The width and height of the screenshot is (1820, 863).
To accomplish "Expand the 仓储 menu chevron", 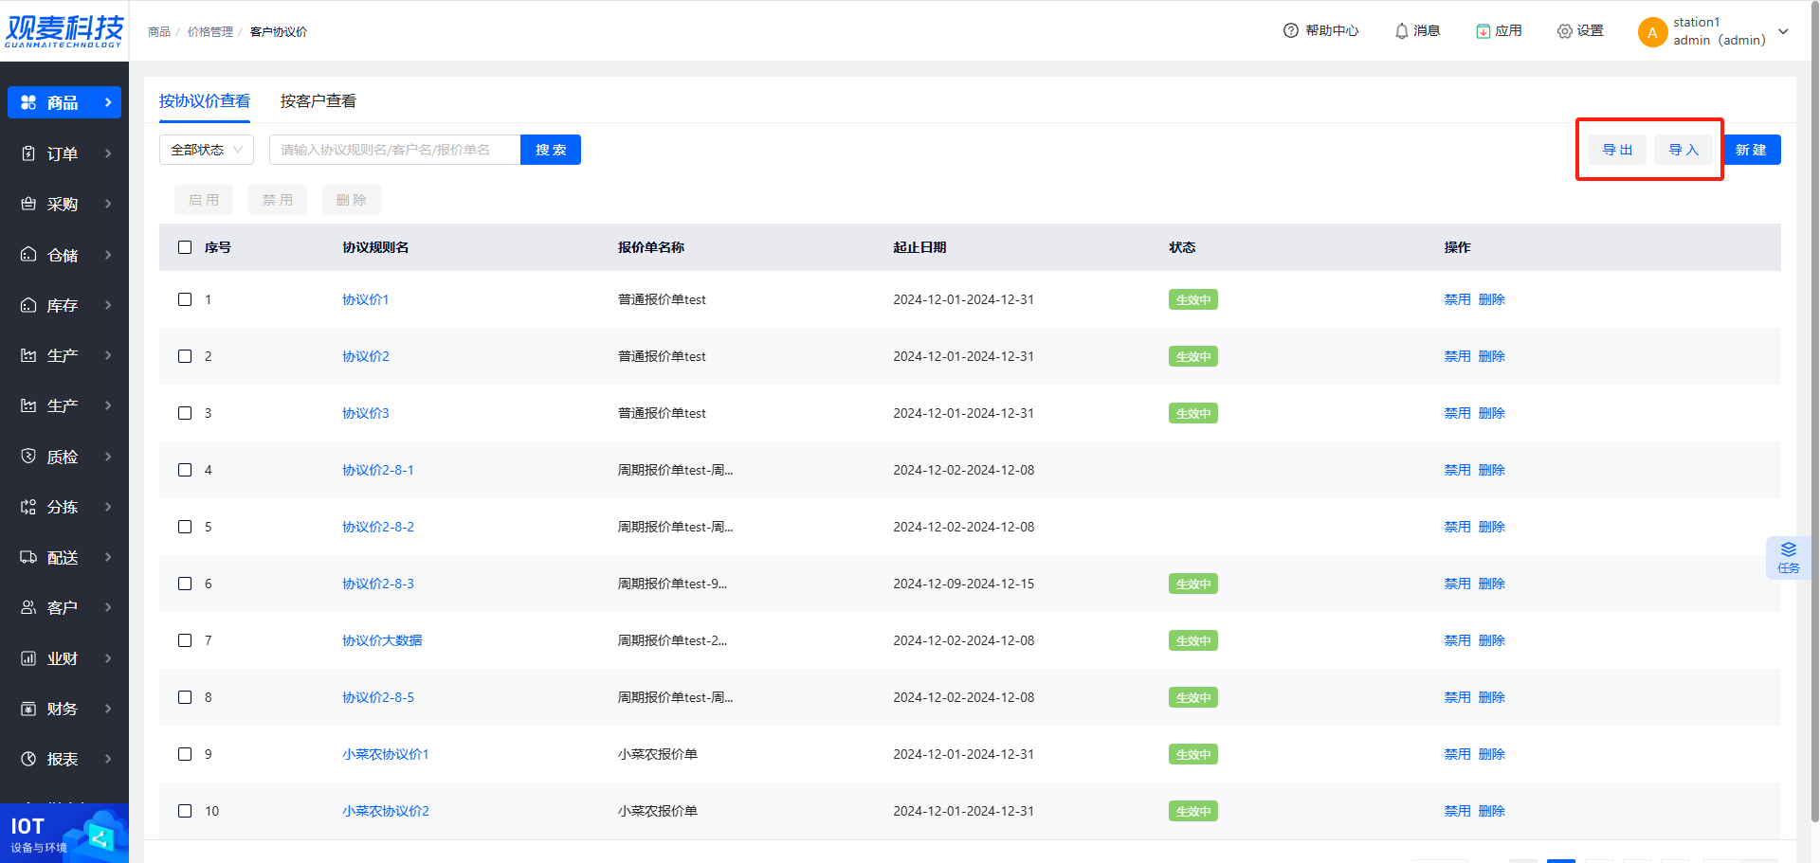I will tap(108, 255).
